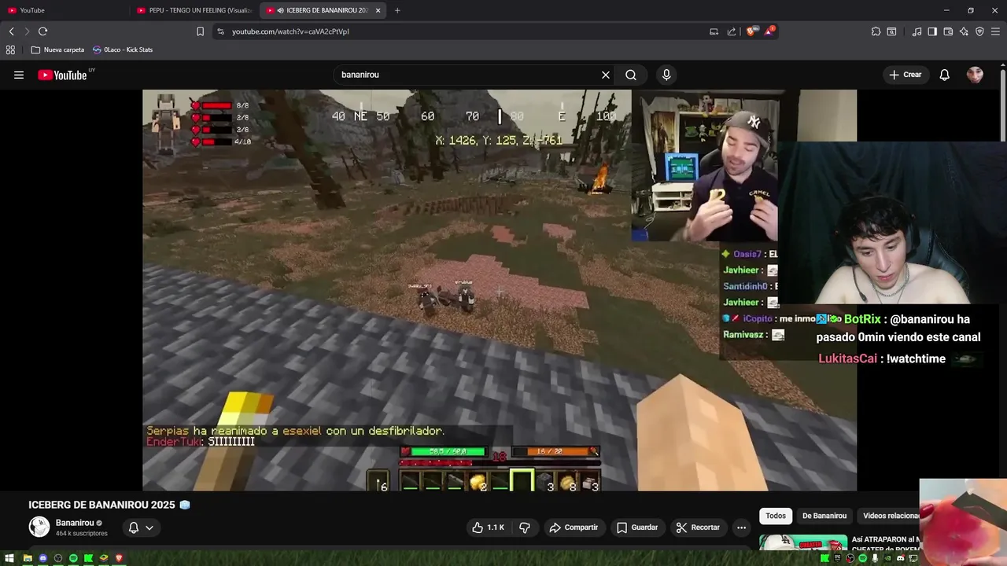Share this page via browser share icon
Screen dimensions: 1007x566
(731, 31)
